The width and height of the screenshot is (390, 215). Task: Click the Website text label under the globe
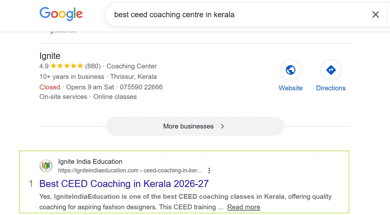(x=291, y=88)
